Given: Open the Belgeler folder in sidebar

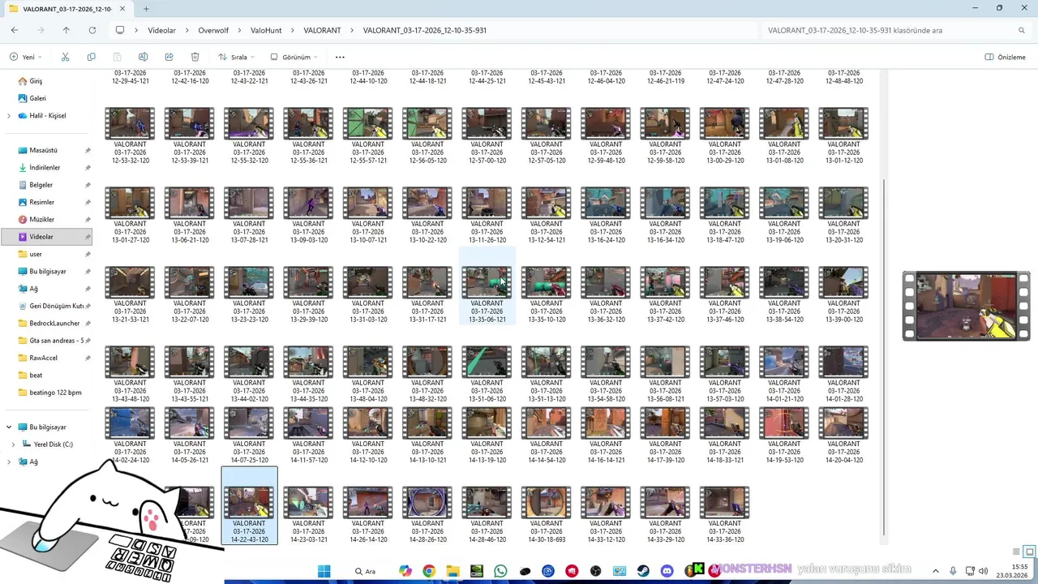Looking at the screenshot, I should 41,185.
